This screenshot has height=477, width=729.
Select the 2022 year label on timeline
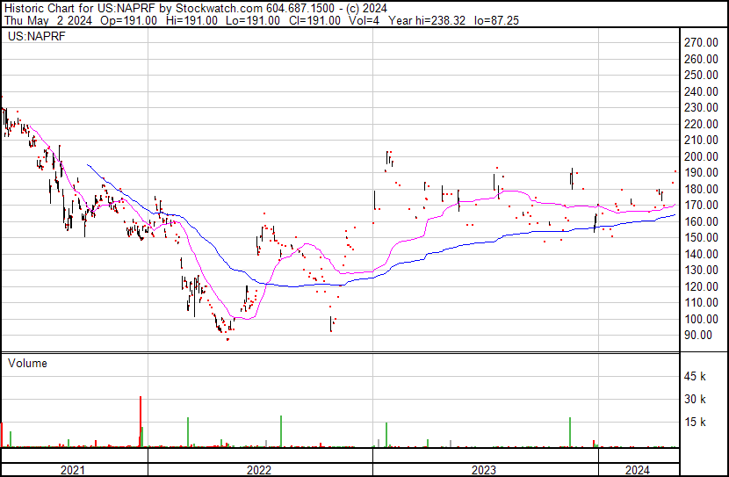click(x=259, y=470)
